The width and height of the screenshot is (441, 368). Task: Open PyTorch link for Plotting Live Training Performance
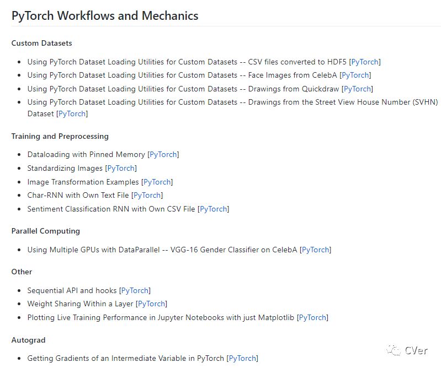click(x=312, y=317)
